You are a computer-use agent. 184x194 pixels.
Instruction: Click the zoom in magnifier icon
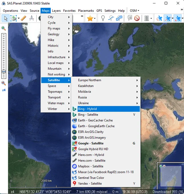pyautogui.click(x=3, y=28)
